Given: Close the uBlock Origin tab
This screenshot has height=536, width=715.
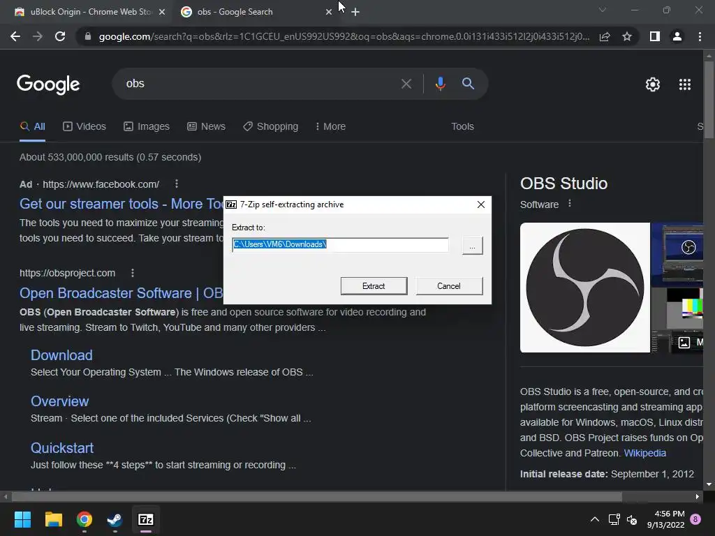Looking at the screenshot, I should coord(162,12).
